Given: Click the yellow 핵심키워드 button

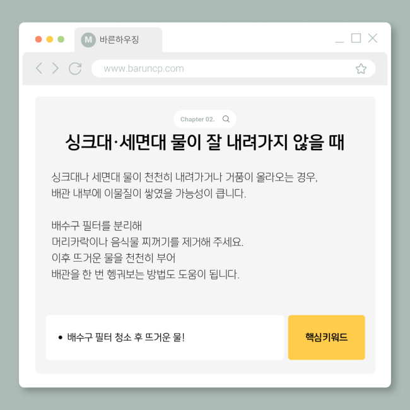Looking at the screenshot, I should click(x=326, y=337).
